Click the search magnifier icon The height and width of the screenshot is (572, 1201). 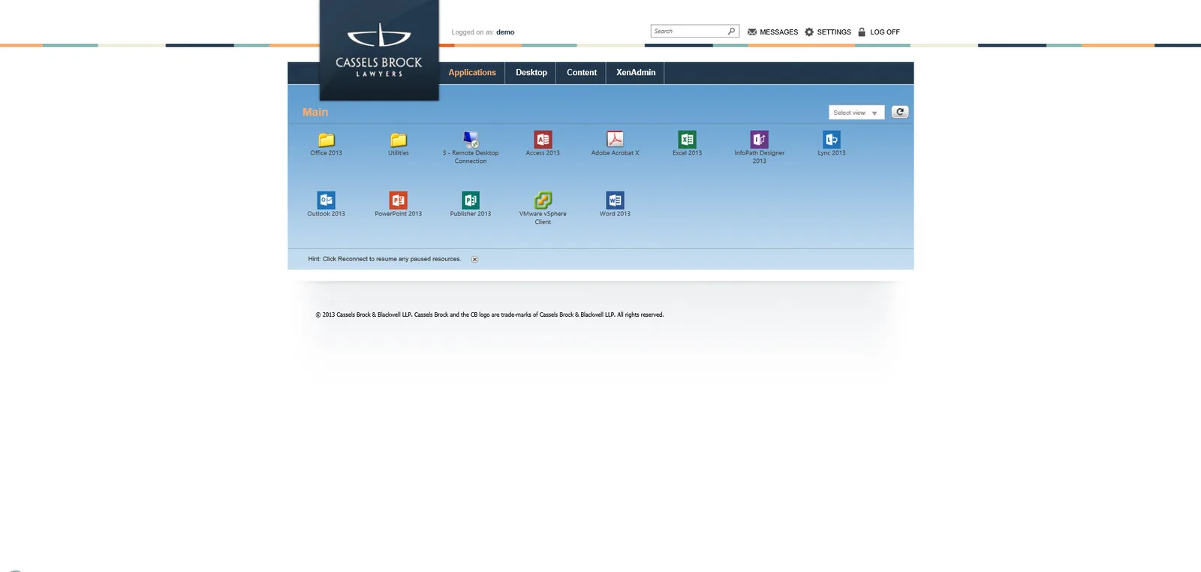[x=731, y=31]
